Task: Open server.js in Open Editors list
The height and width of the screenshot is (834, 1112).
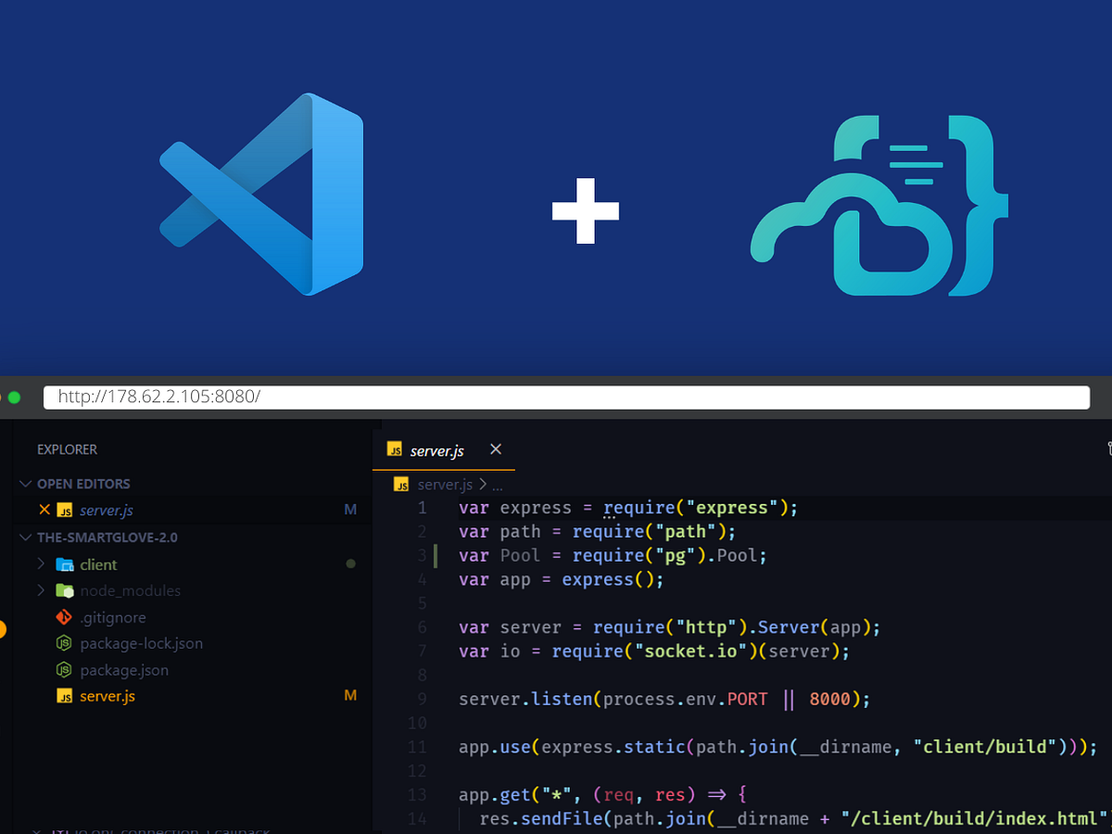Action: pos(107,511)
